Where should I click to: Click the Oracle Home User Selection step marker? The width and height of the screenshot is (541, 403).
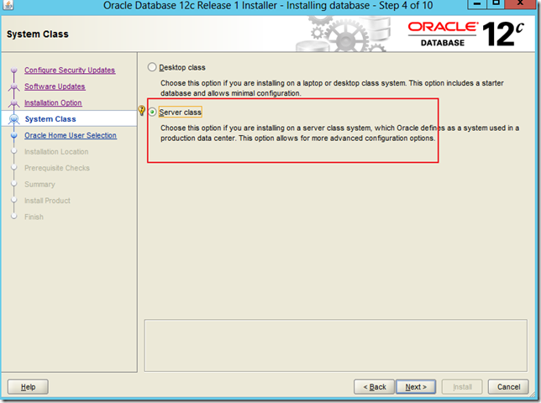(x=13, y=135)
